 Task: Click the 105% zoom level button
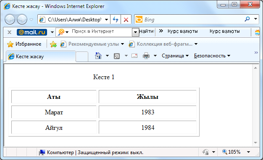pyautogui.click(x=231, y=152)
